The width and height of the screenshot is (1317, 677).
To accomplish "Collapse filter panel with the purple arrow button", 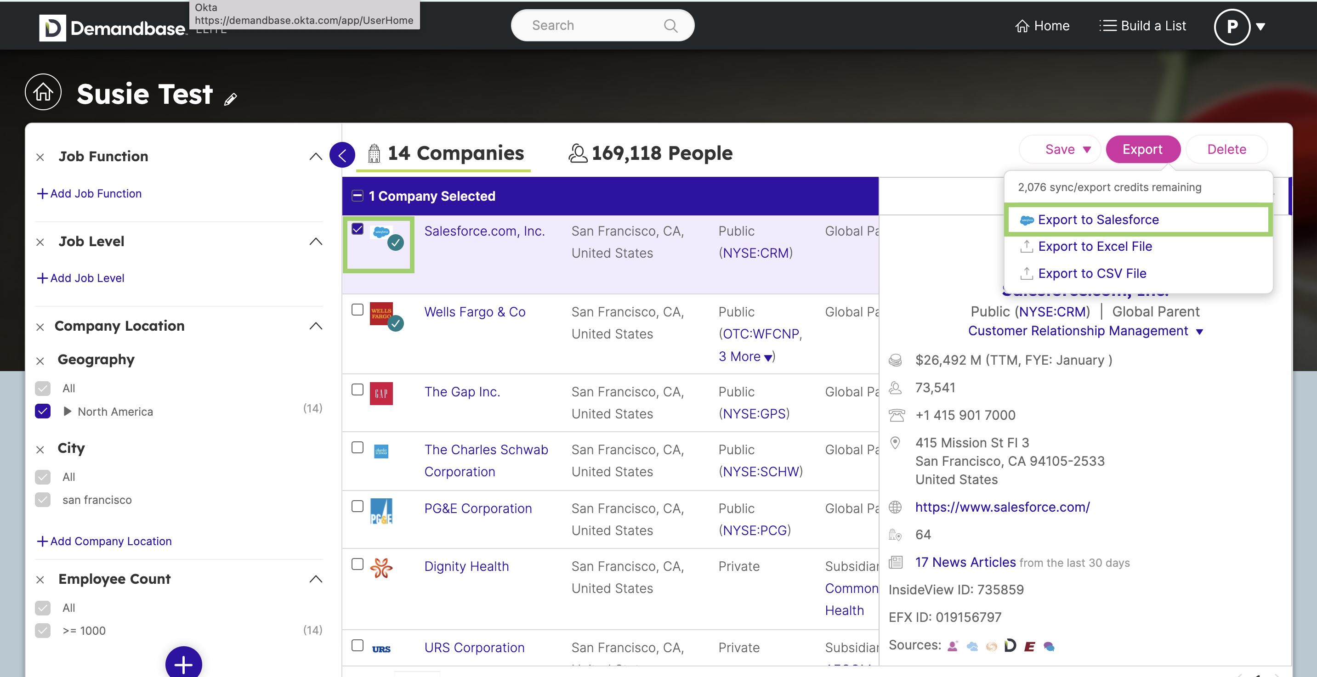I will 342,155.
